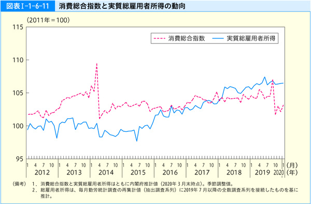Click the y-axis label 105
The image size is (311, 204).
18,93
